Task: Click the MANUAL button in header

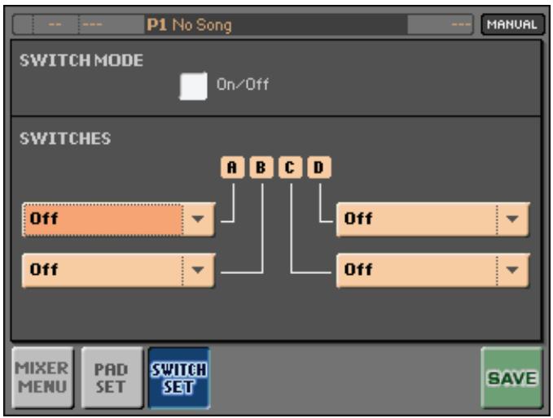Action: click(512, 24)
